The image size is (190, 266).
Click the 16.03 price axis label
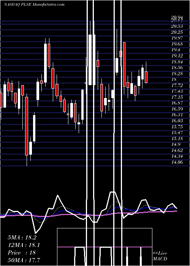pyautogui.click(x=177, y=121)
